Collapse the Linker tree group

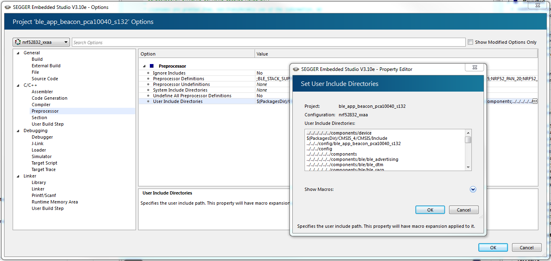pyautogui.click(x=18, y=176)
